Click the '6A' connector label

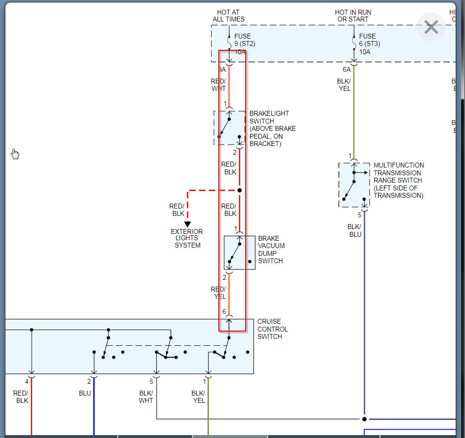point(347,69)
